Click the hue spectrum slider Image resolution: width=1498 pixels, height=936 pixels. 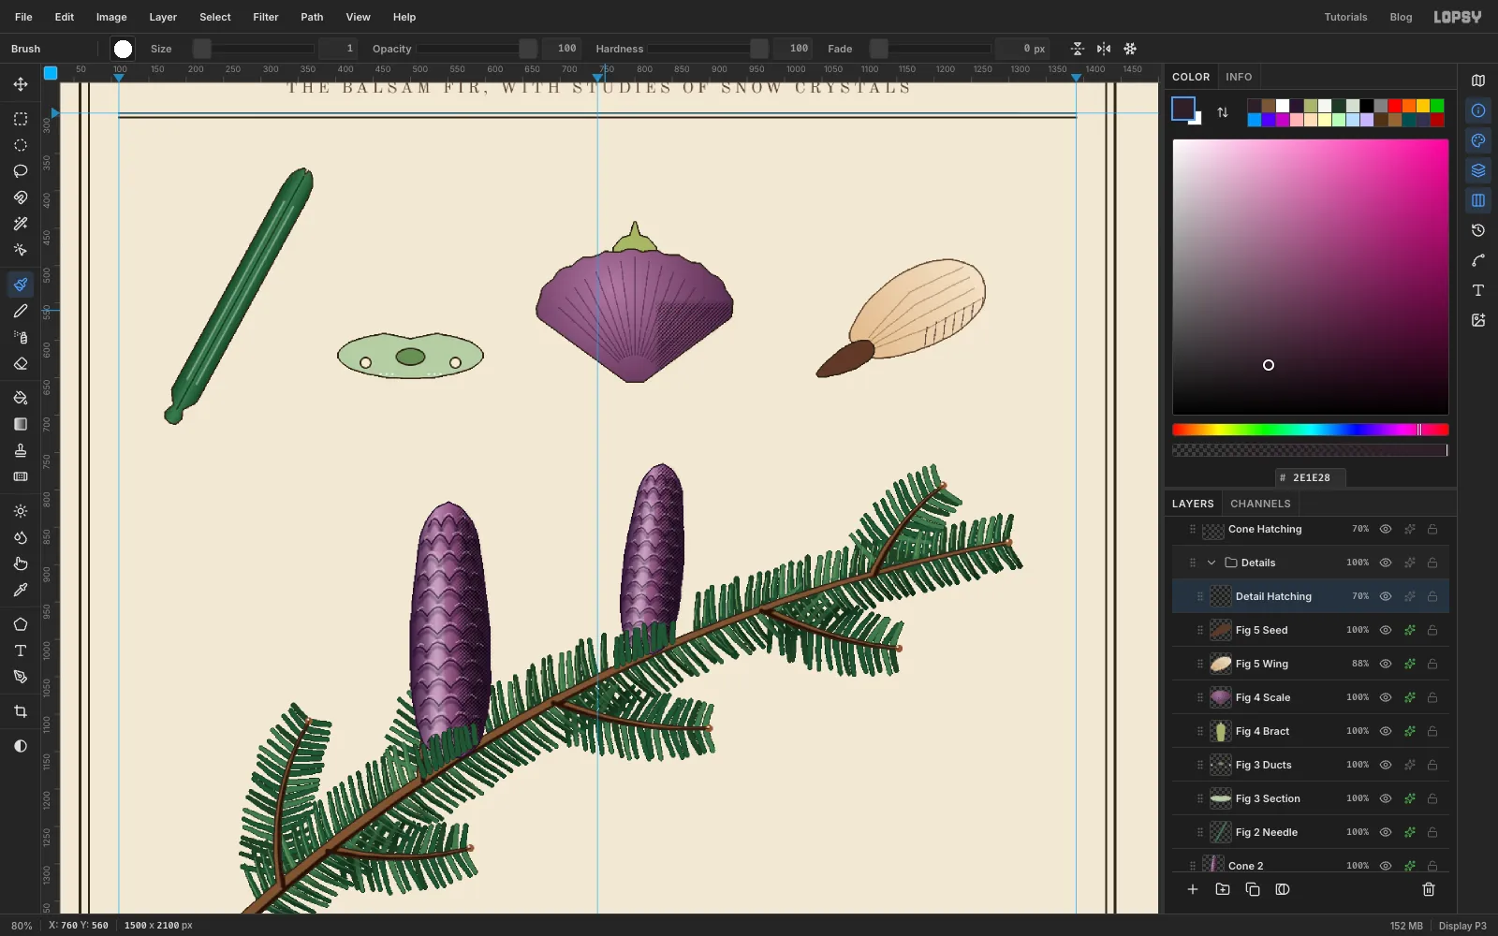click(1311, 430)
